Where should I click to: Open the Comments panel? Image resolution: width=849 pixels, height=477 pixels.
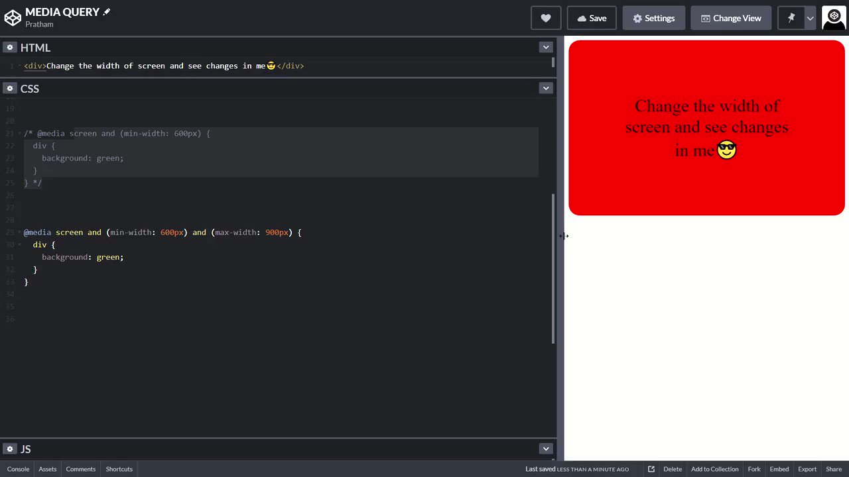pyautogui.click(x=81, y=469)
